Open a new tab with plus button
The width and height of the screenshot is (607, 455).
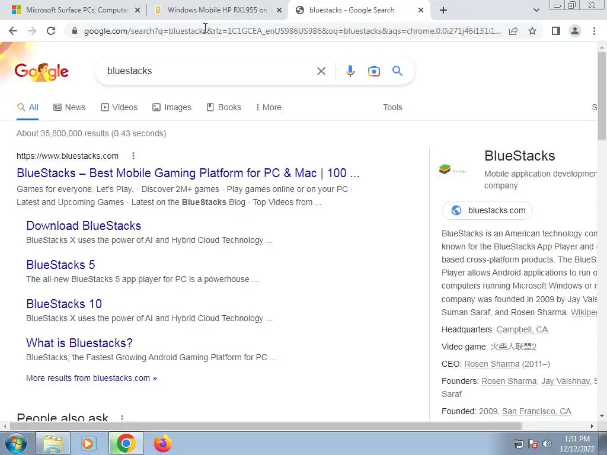point(443,11)
